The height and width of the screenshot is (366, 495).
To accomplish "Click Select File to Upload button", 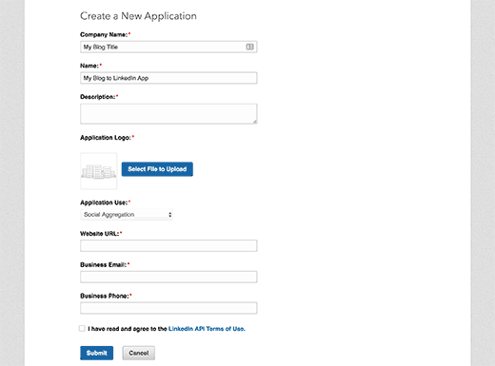I will tap(157, 169).
